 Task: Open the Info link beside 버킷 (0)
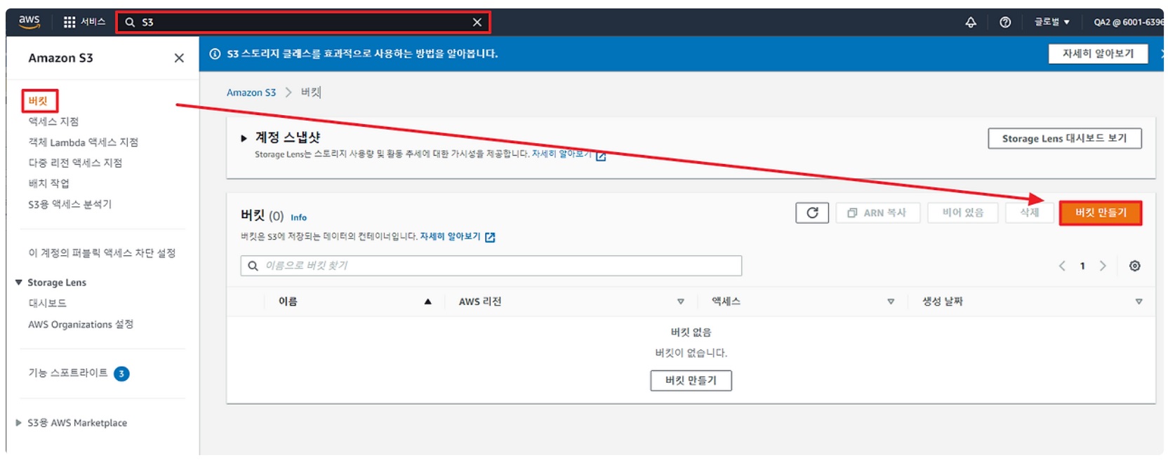tap(299, 217)
